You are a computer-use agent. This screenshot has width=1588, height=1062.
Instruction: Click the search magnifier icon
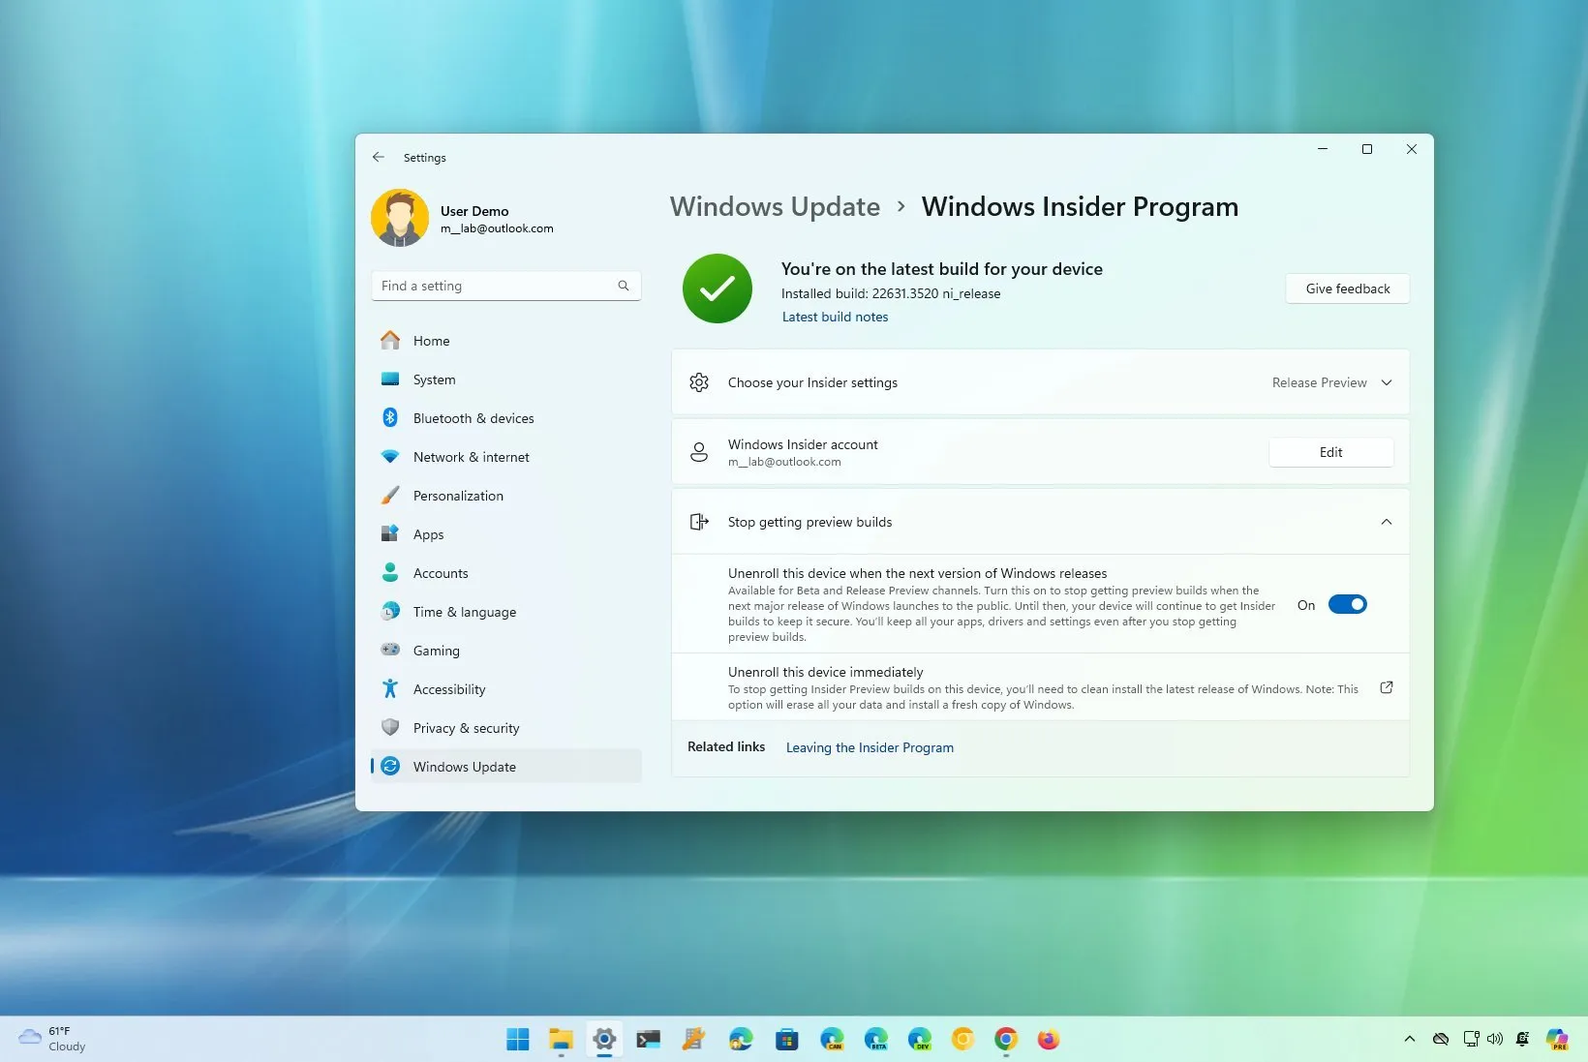[624, 286]
